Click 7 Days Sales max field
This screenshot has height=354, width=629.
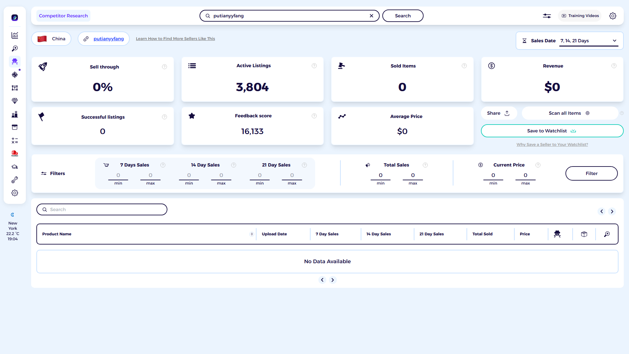150,176
